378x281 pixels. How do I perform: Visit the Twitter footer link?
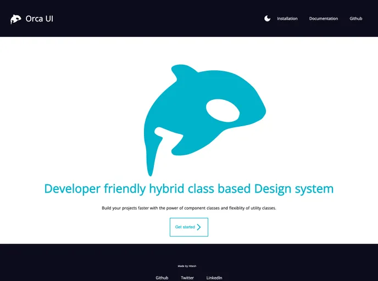point(187,278)
